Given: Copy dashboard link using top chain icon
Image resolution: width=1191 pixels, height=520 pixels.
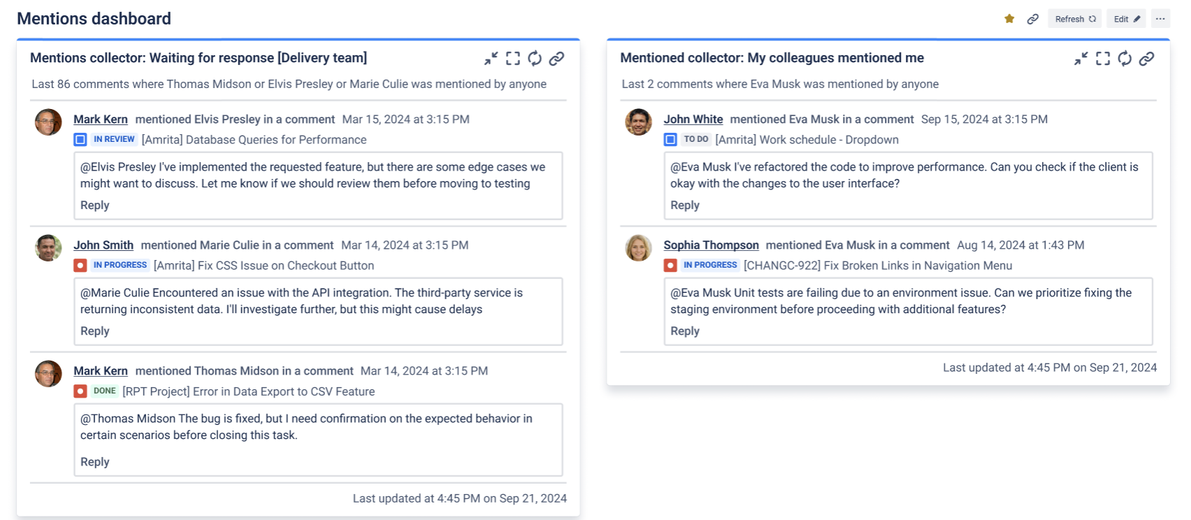Looking at the screenshot, I should tap(1032, 19).
